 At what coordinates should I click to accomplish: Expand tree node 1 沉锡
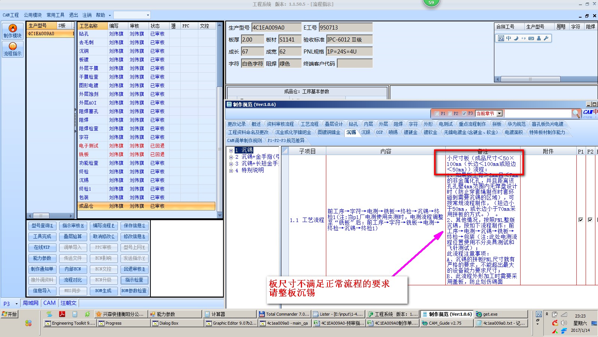231,151
